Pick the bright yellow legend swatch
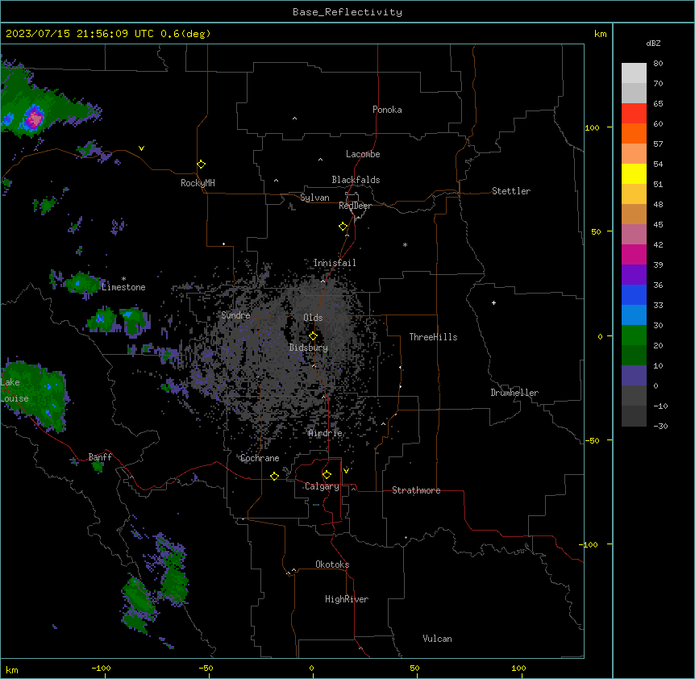Screen dimensions: 695x679 click(x=634, y=173)
